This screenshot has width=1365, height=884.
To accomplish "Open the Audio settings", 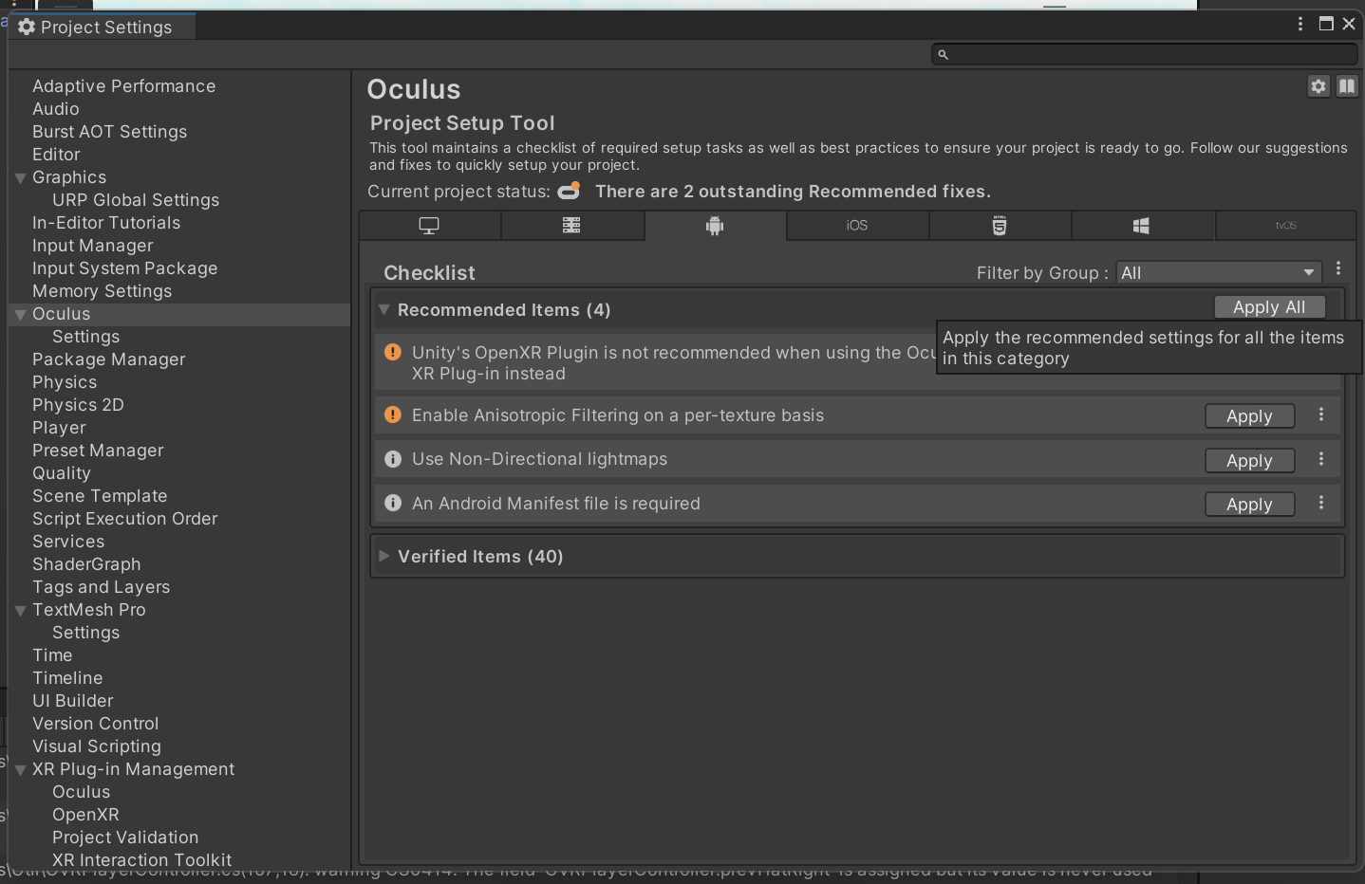I will point(56,109).
